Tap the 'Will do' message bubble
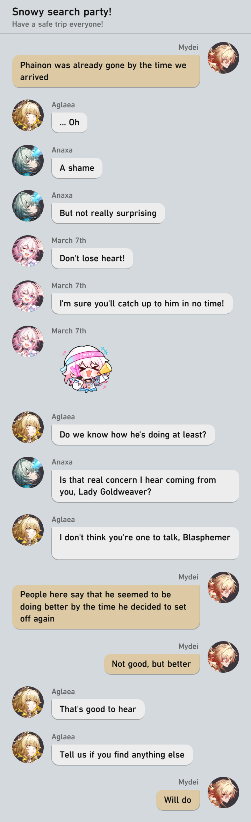 coord(178,800)
